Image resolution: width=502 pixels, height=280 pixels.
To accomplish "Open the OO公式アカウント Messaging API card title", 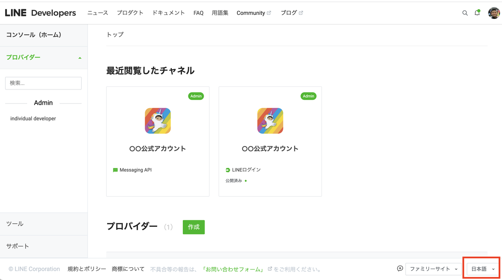I will click(x=157, y=148).
